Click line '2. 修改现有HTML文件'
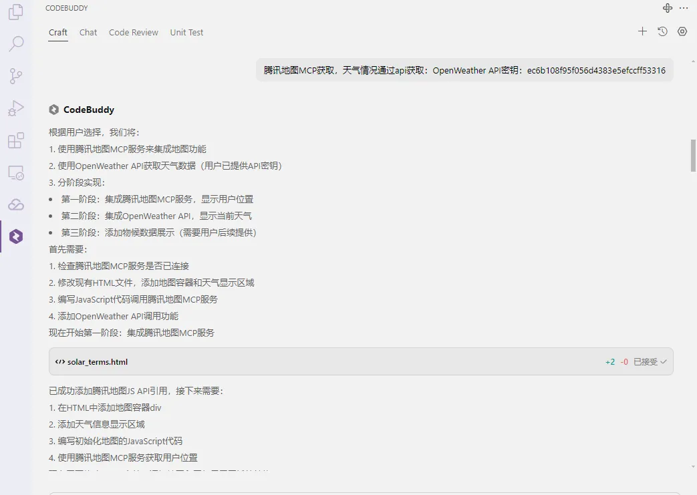697x495 pixels. (x=152, y=283)
